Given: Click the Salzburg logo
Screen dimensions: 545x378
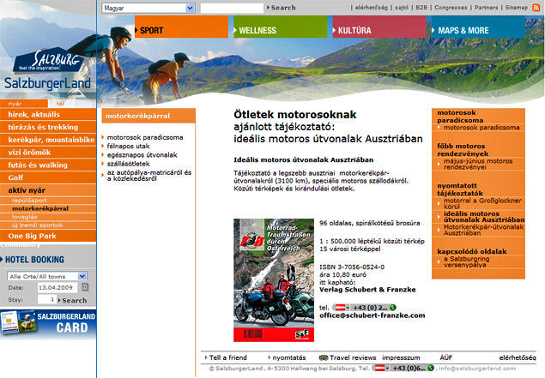Looking at the screenshot, I should [x=48, y=60].
